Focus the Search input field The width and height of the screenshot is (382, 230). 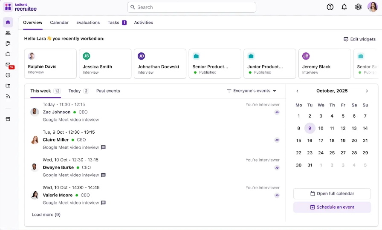[191, 7]
